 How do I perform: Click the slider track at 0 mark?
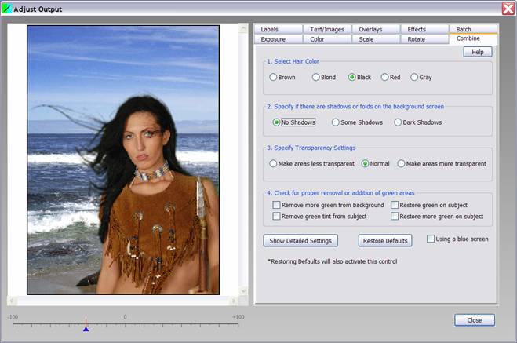coord(125,325)
